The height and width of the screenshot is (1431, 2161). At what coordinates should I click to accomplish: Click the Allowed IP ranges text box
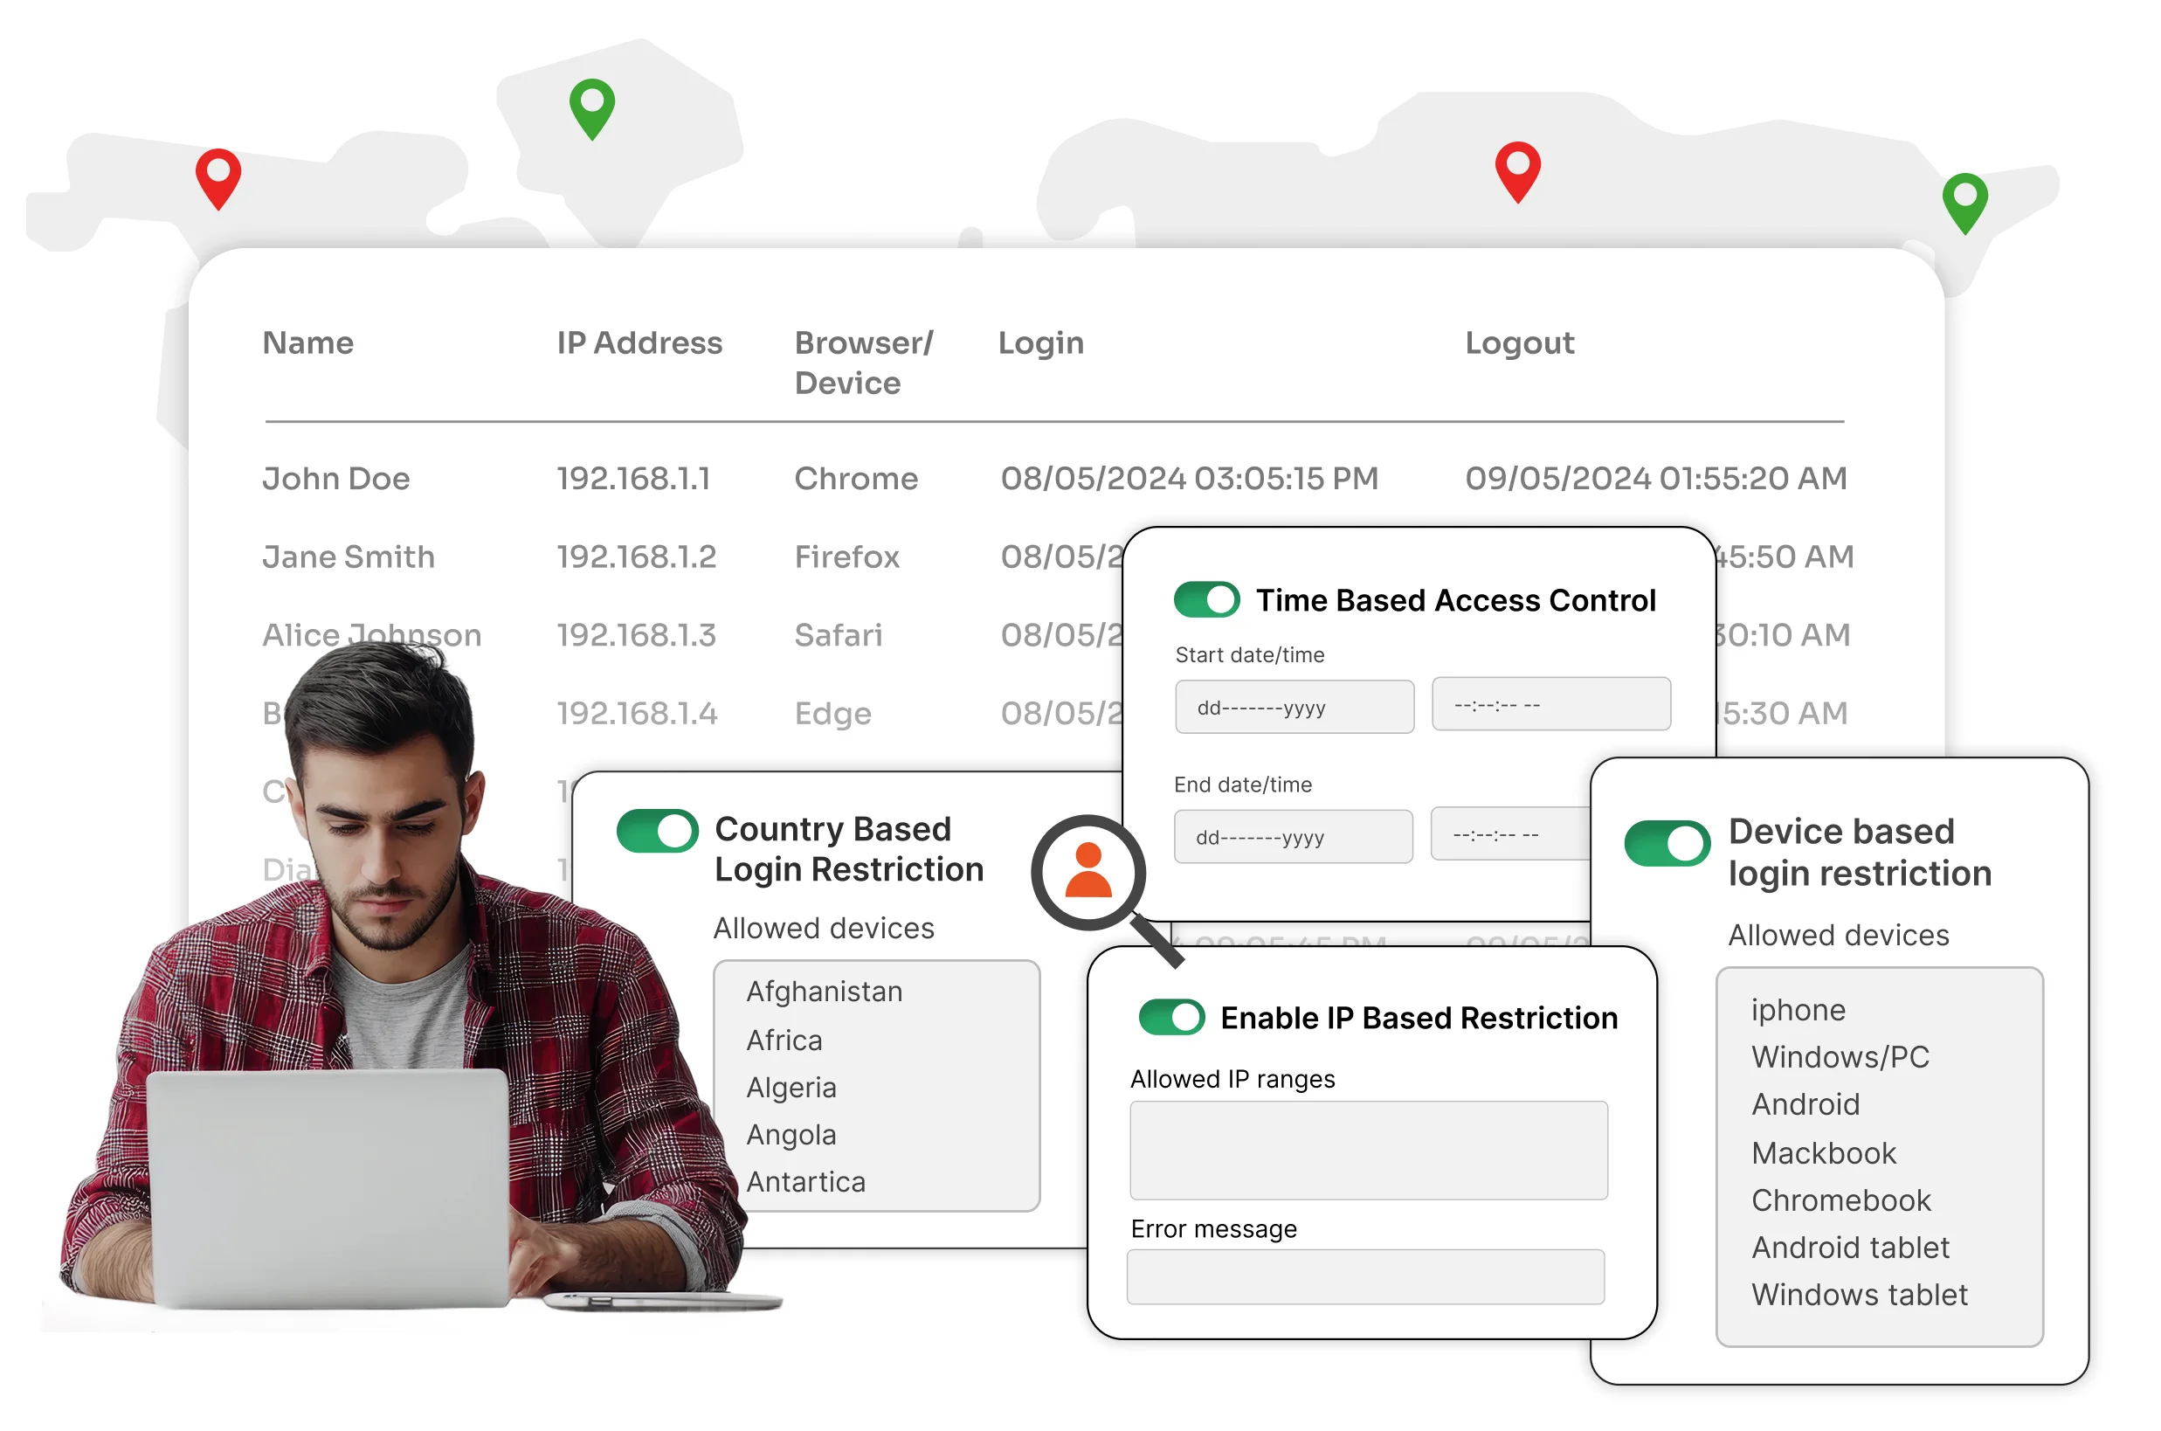[1368, 1150]
